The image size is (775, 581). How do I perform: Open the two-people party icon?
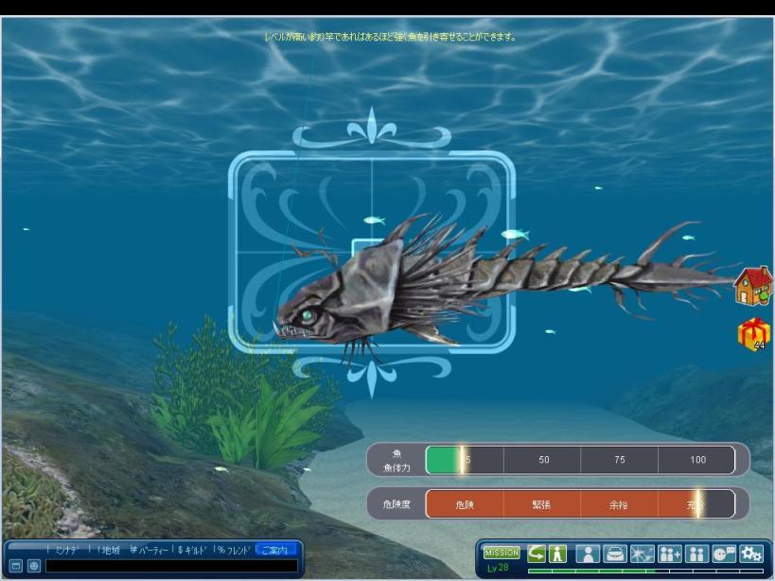697,554
